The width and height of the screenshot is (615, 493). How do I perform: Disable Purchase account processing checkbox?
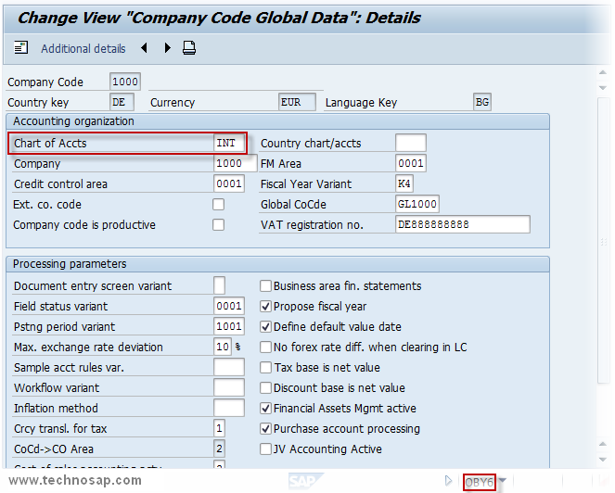point(266,429)
